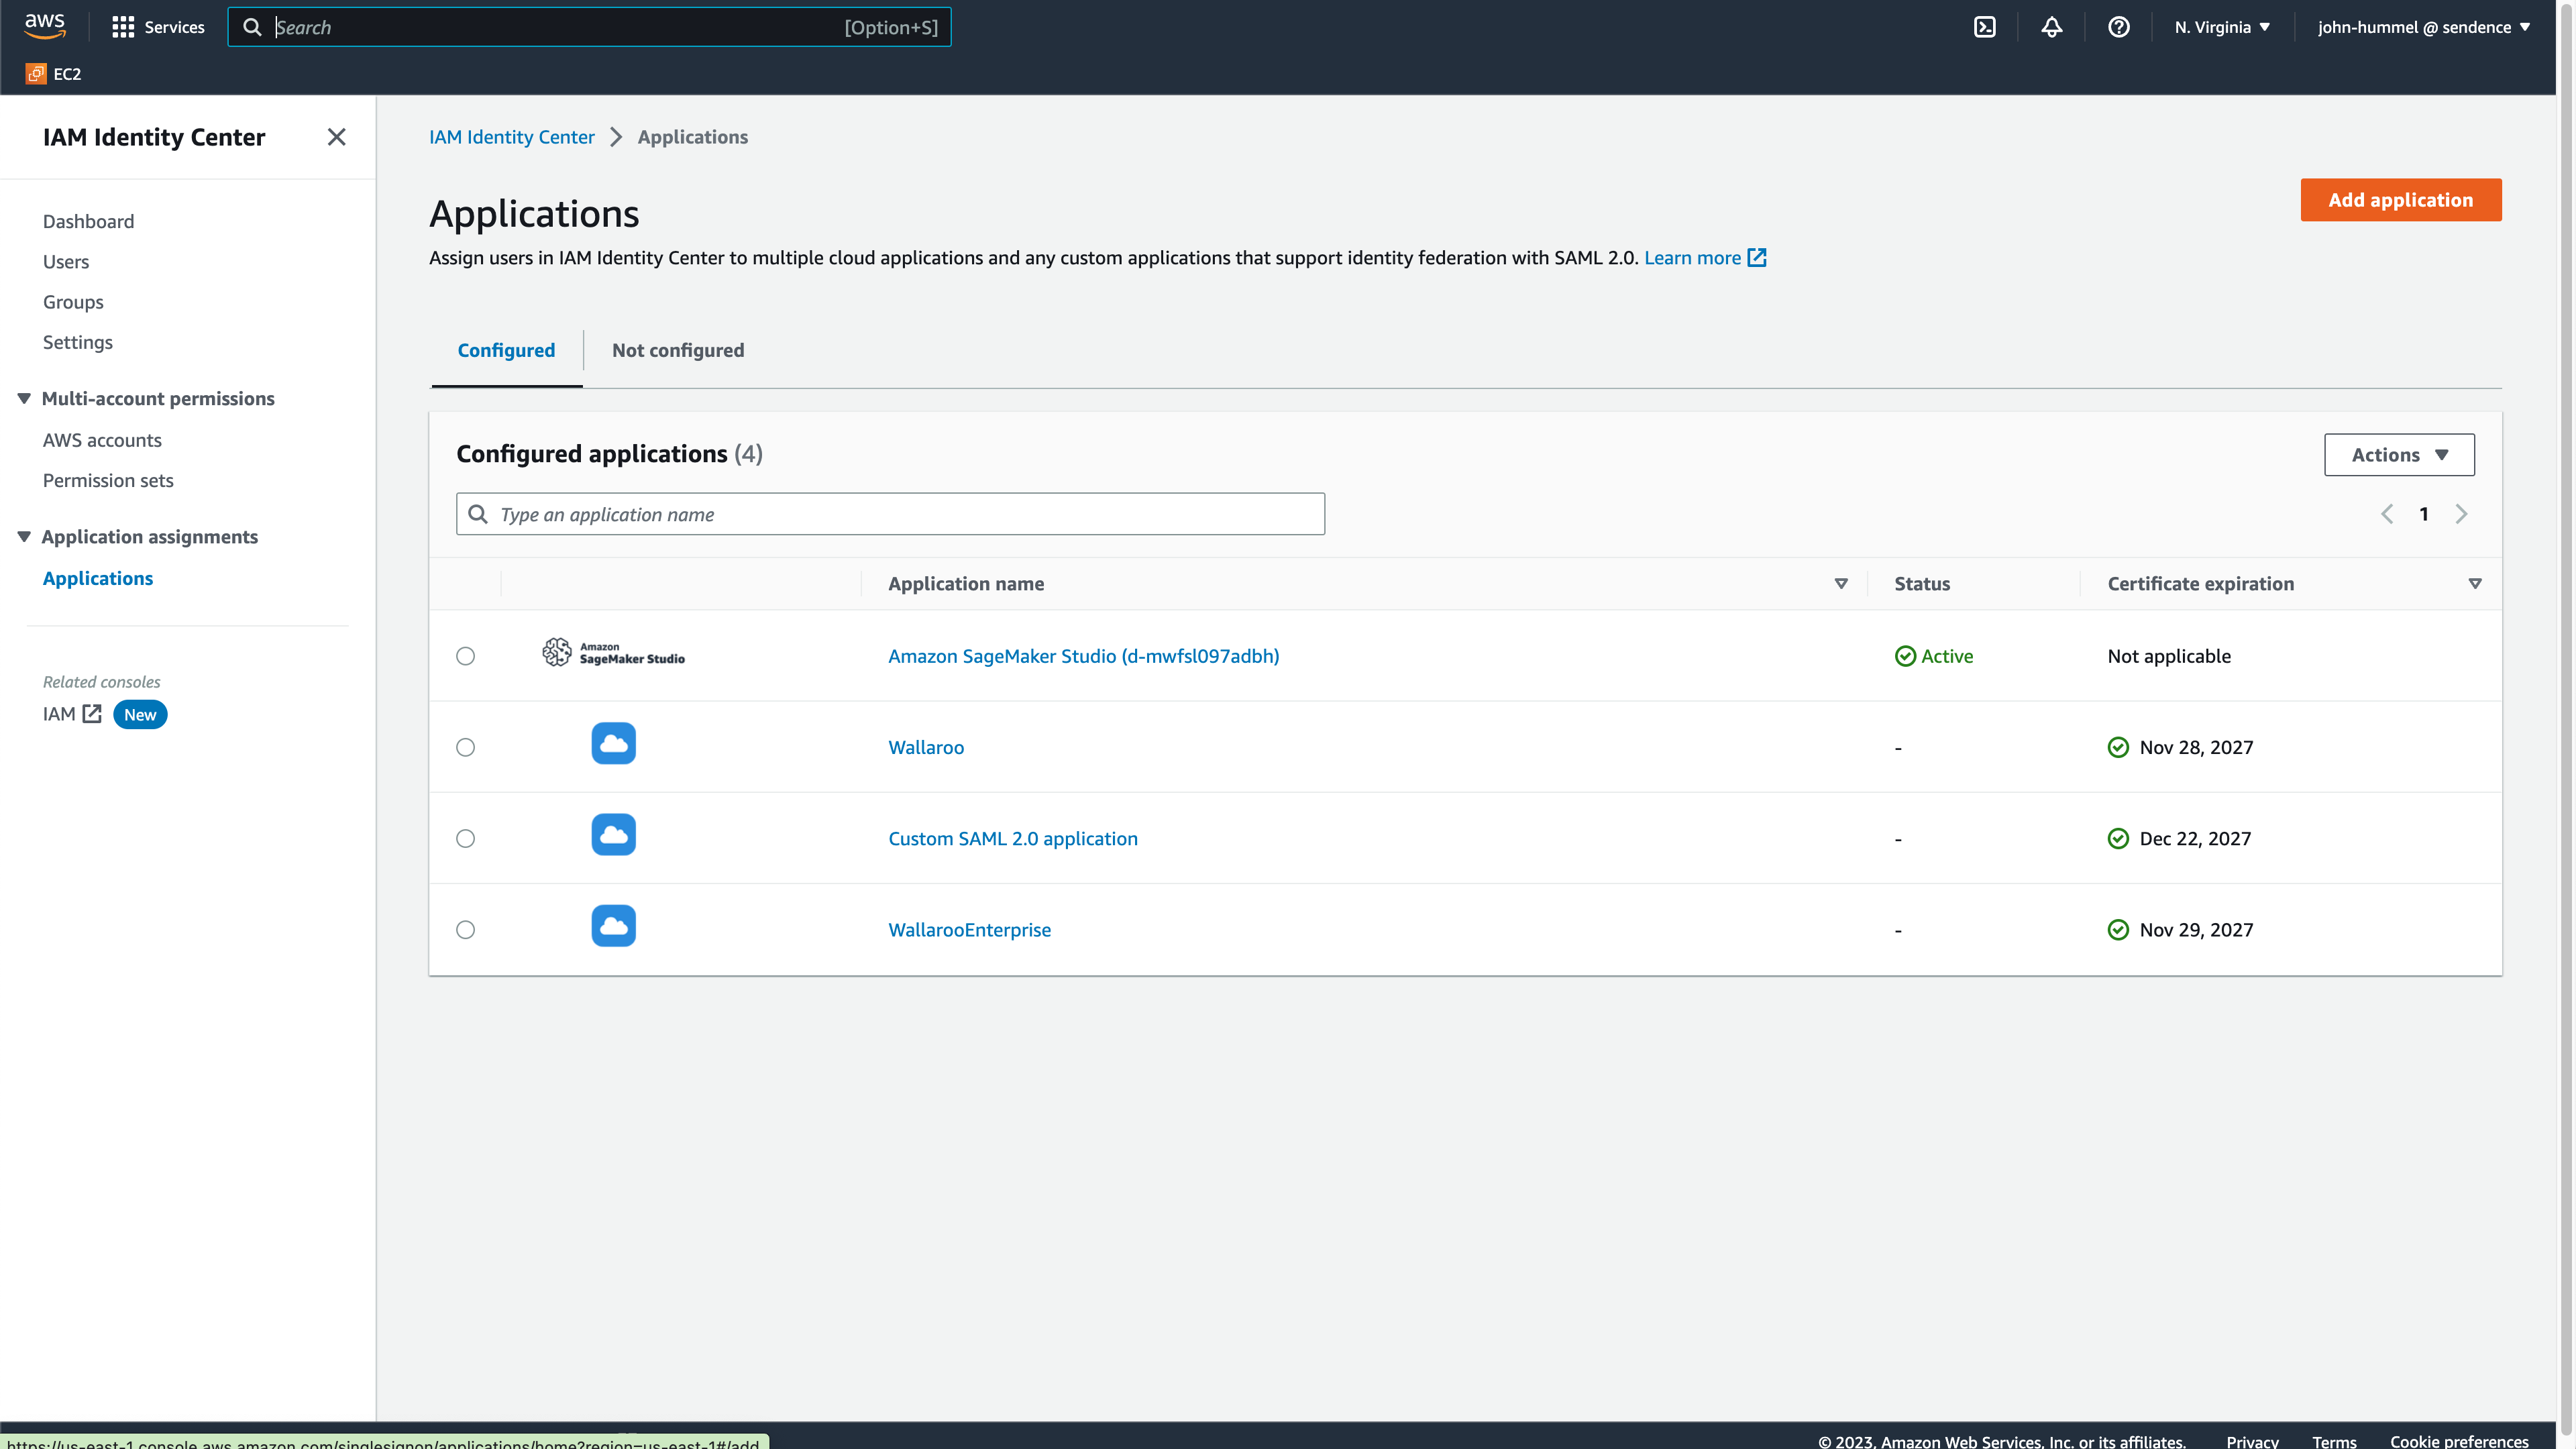Select the Wallaroo radio button
The height and width of the screenshot is (1449, 2576).
(x=465, y=747)
